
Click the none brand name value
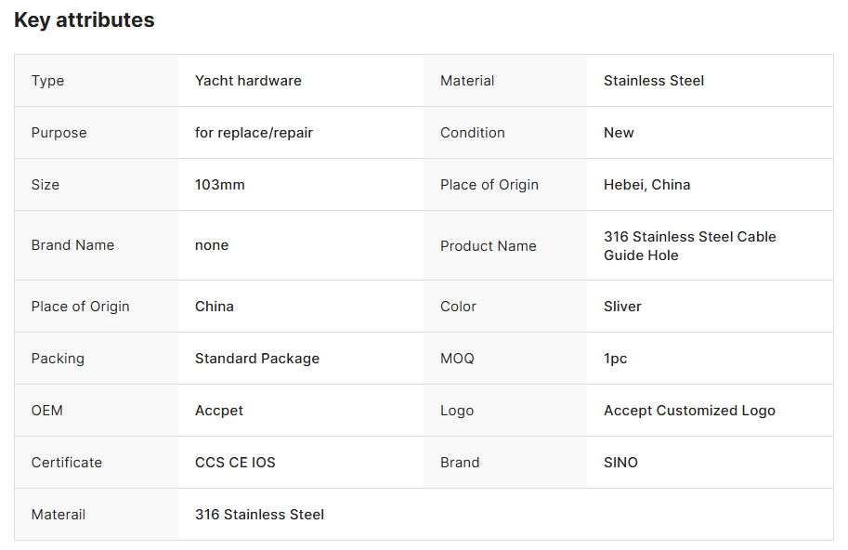[212, 245]
